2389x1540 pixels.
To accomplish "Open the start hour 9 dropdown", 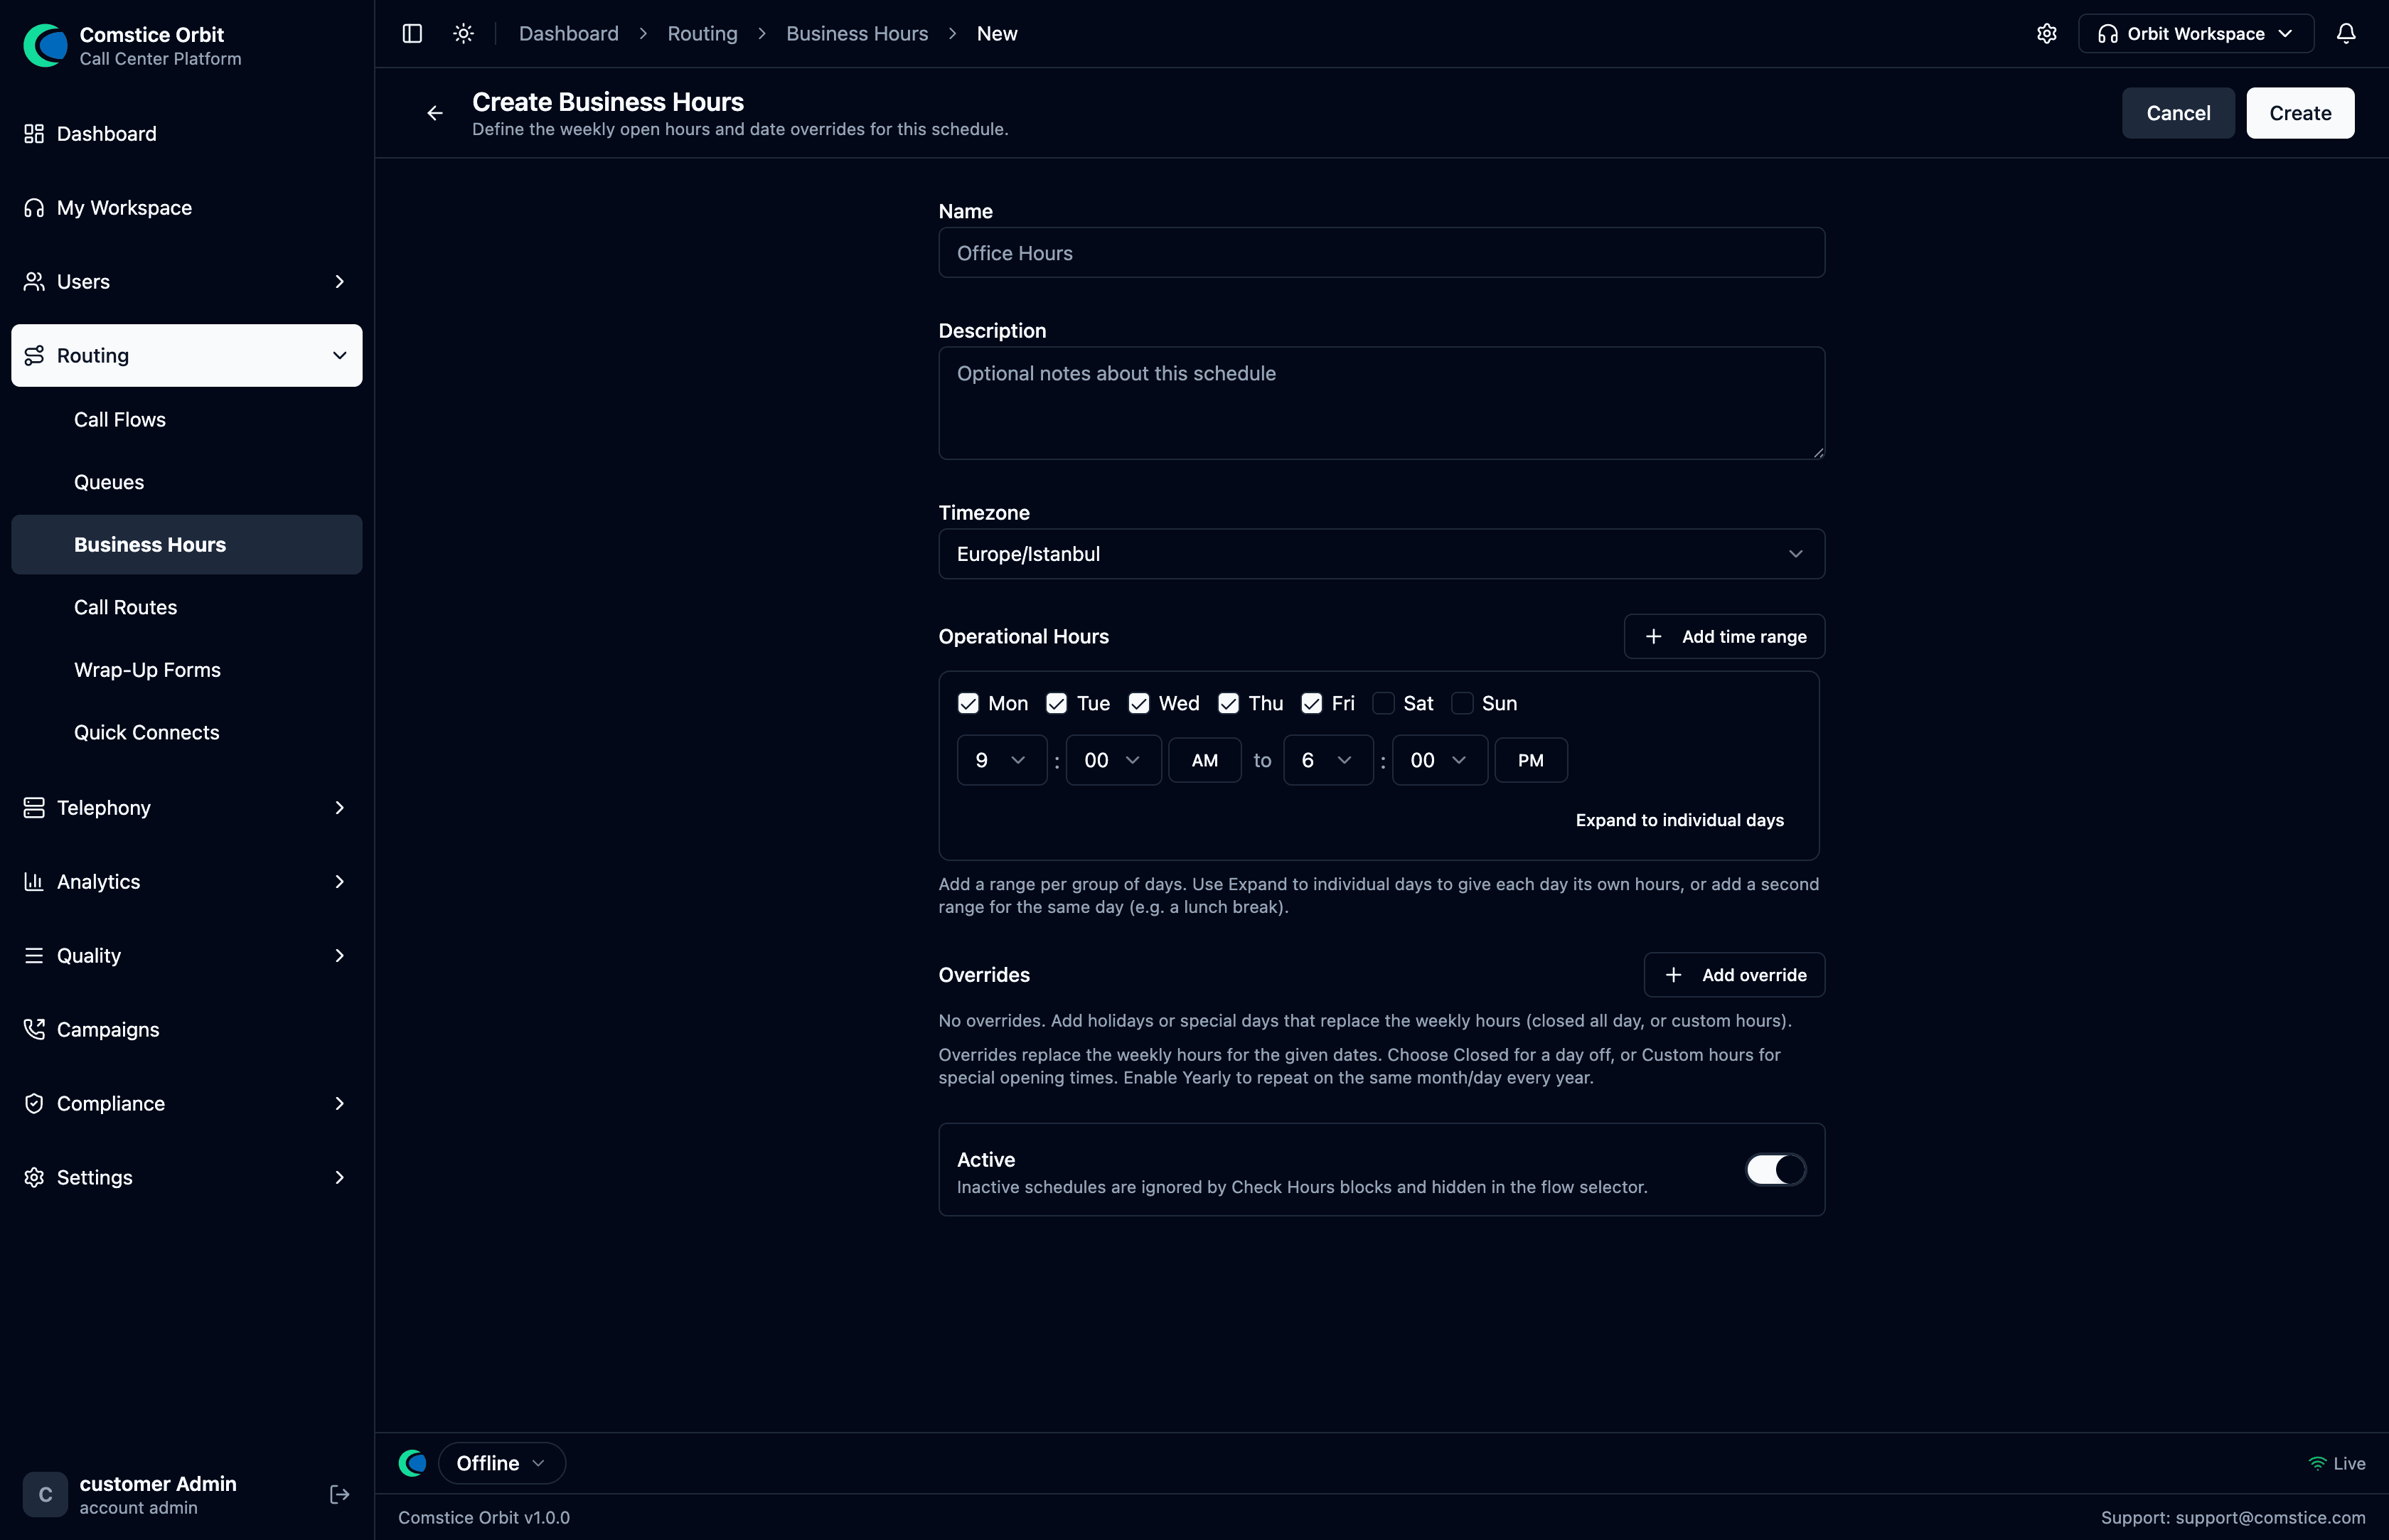I will pyautogui.click(x=1002, y=760).
